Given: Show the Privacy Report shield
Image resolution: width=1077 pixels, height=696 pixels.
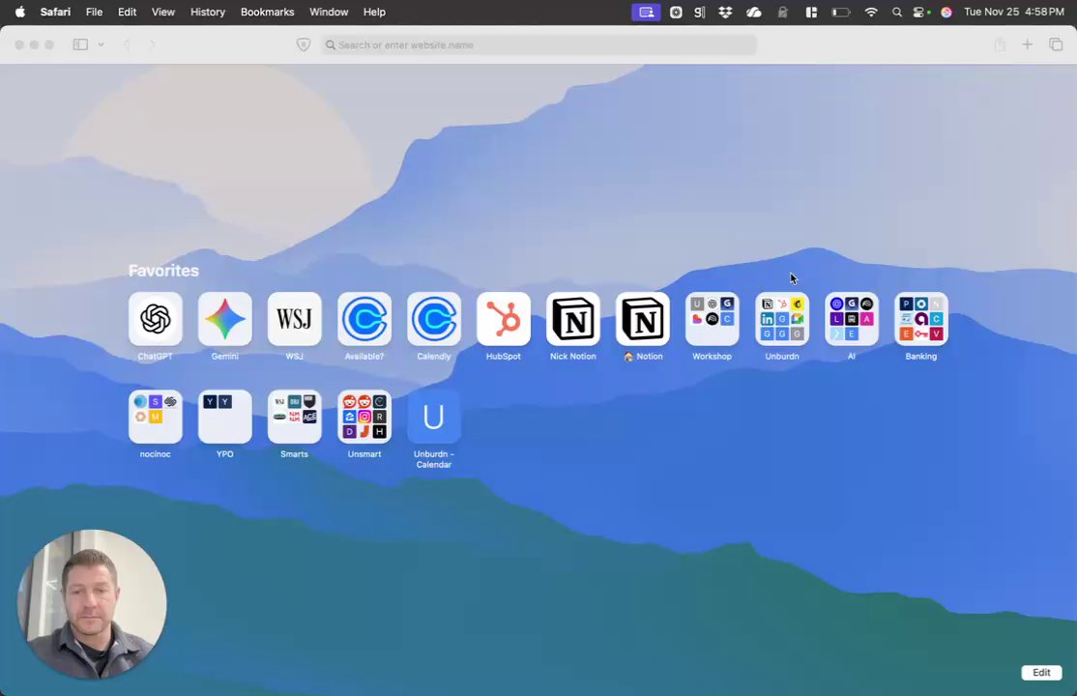Looking at the screenshot, I should click(x=304, y=44).
